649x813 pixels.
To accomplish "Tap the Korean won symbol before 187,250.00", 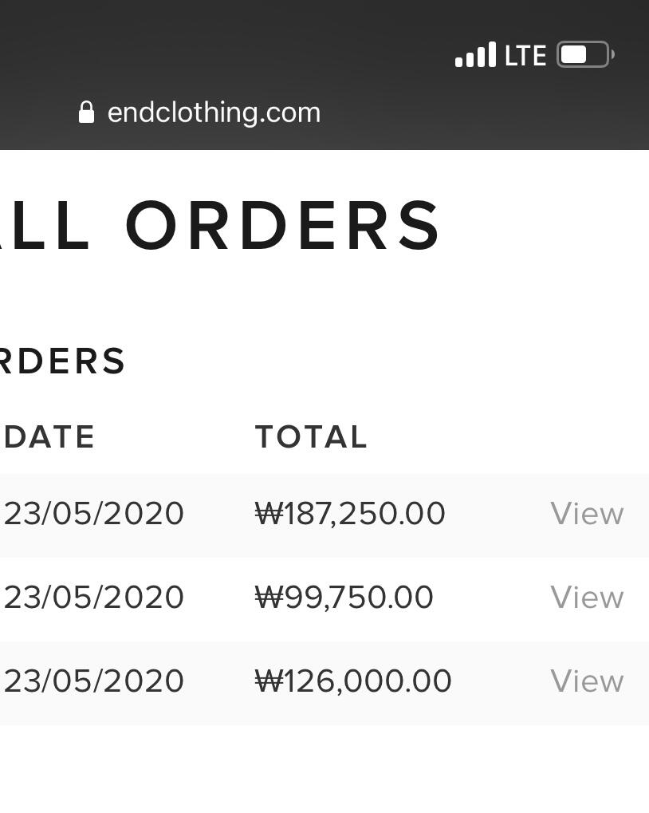I will click(269, 514).
